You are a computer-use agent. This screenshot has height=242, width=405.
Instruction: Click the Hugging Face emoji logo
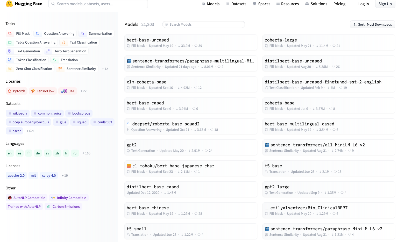[9, 4]
